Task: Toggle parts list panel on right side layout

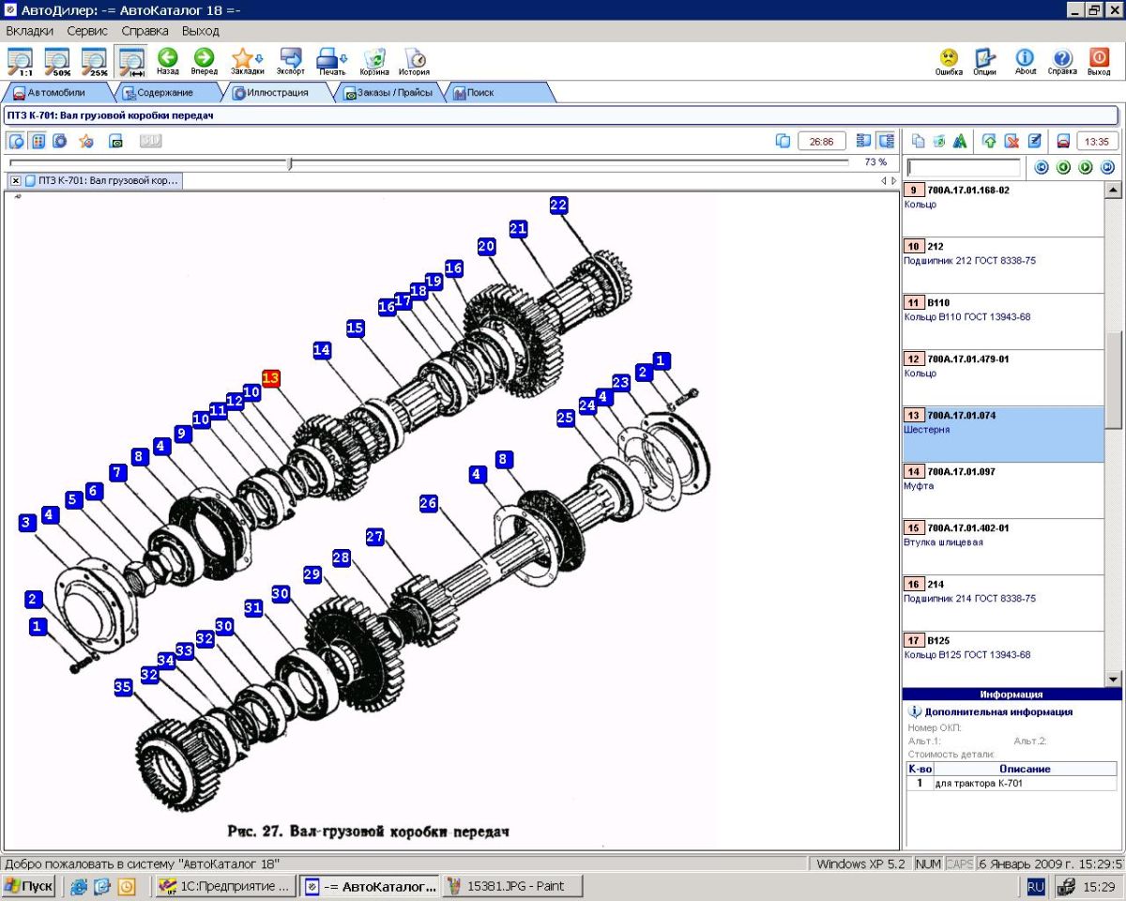Action: [886, 141]
